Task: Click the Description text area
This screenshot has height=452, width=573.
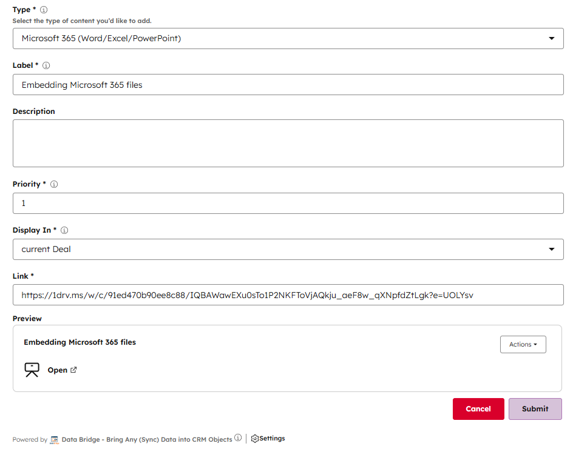Action: pyautogui.click(x=288, y=143)
